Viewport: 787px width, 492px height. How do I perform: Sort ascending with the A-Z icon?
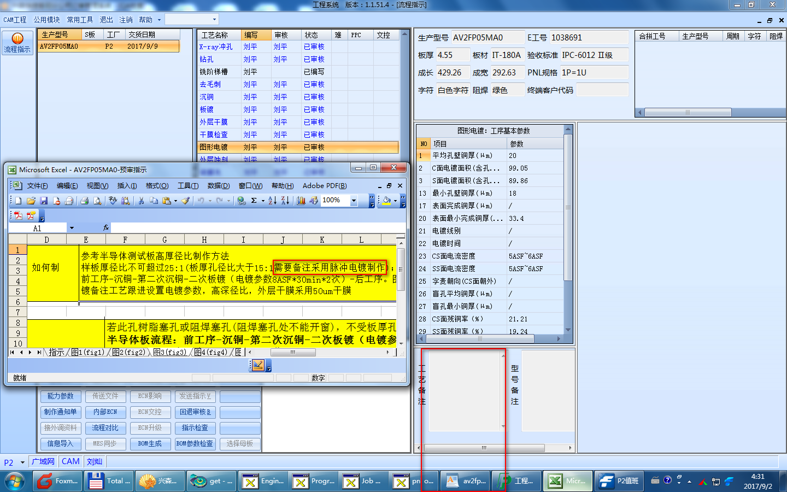point(273,201)
